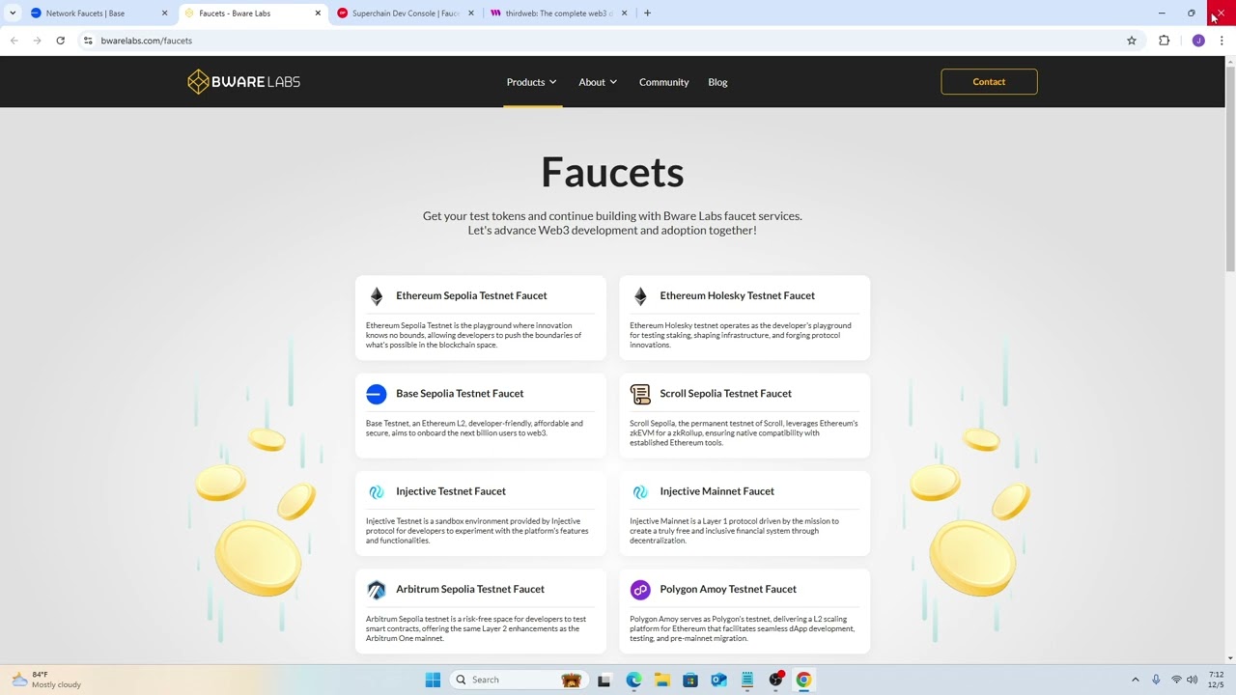
Task: Click the Scroll Sepolia faucet scroll icon
Action: pyautogui.click(x=640, y=394)
